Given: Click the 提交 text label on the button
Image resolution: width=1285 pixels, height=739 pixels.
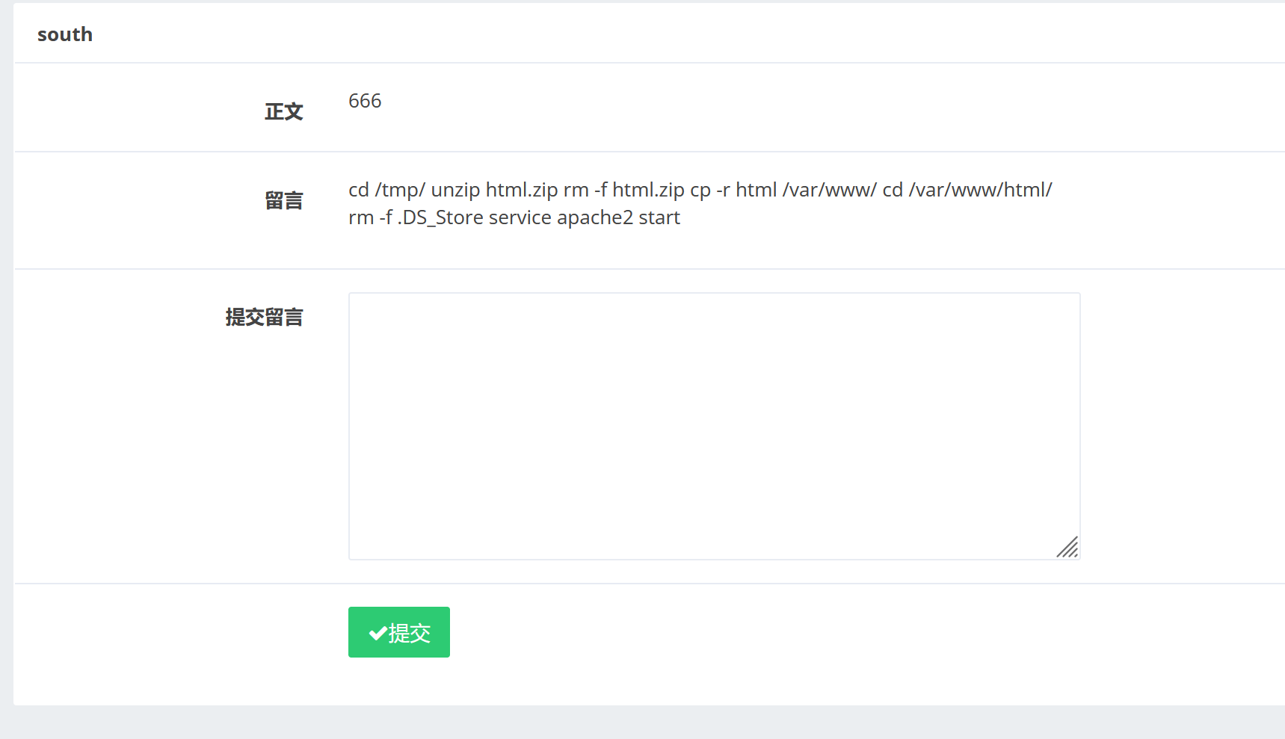Looking at the screenshot, I should 410,634.
